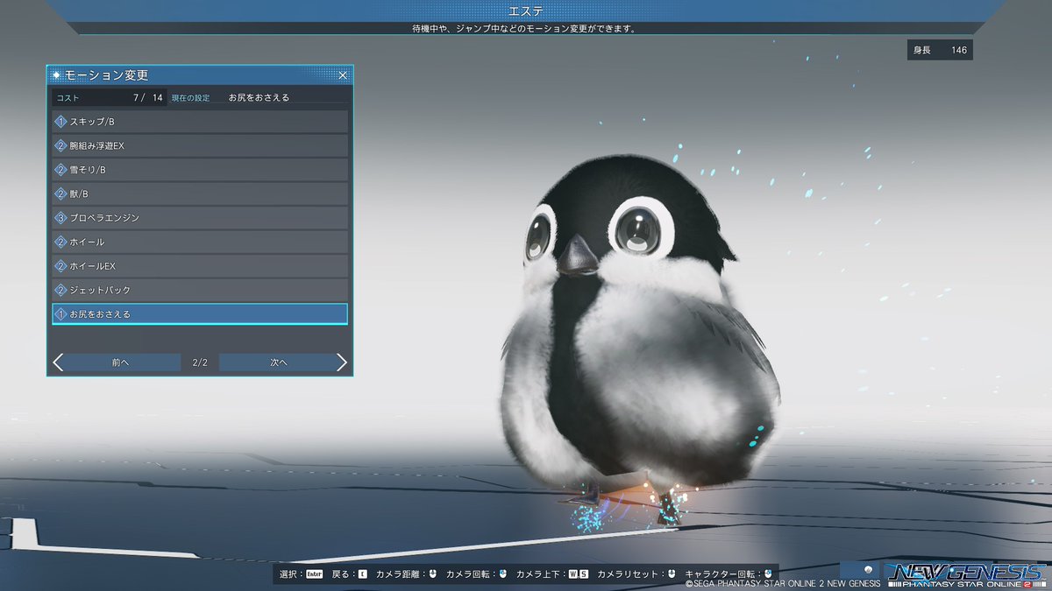Select the ホイール motion row
The image size is (1052, 591).
click(x=200, y=242)
